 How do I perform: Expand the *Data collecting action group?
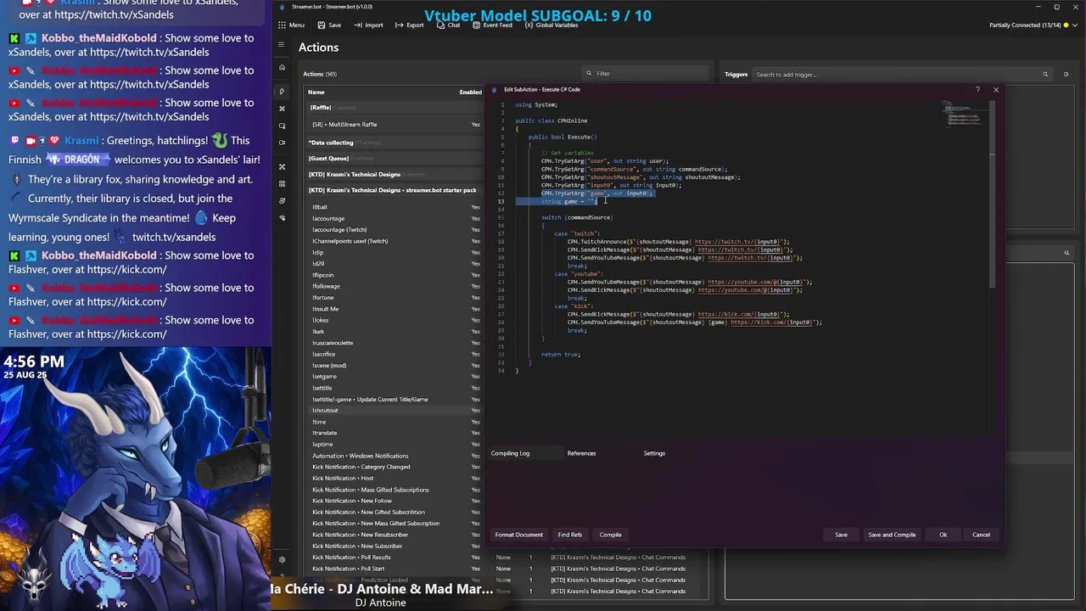coord(395,143)
